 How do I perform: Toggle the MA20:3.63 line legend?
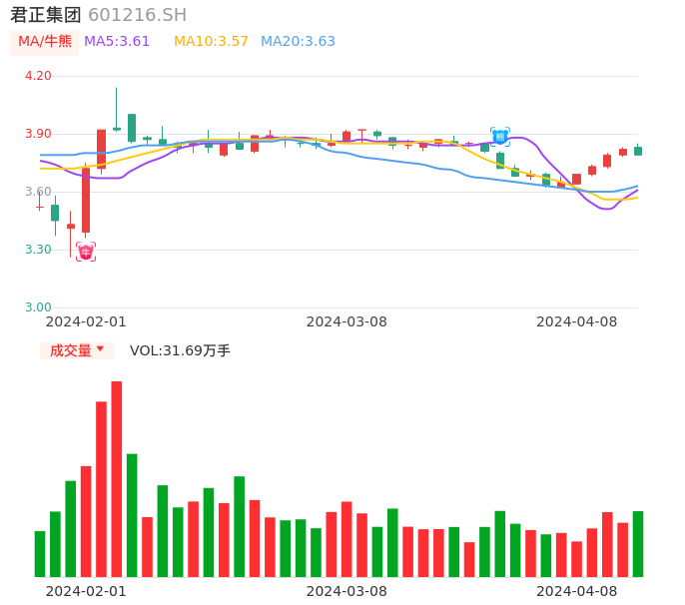(x=298, y=42)
